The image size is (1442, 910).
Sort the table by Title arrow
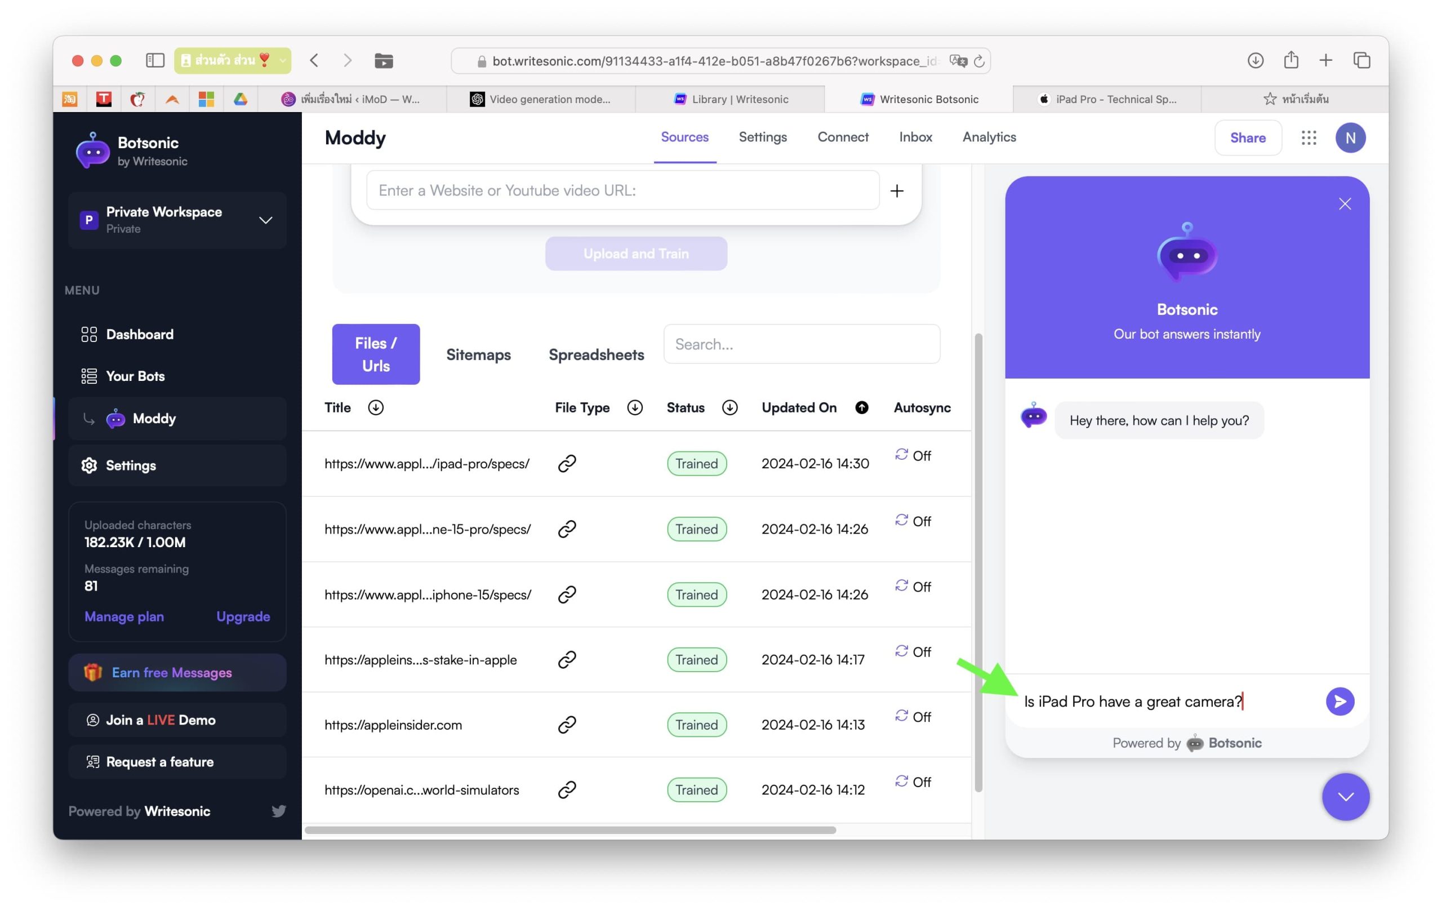coord(376,407)
